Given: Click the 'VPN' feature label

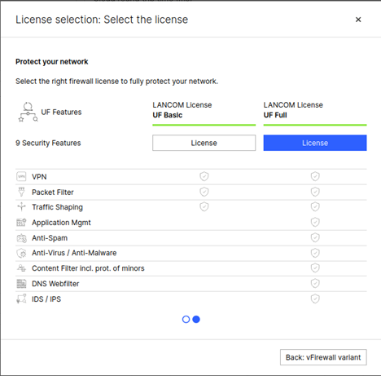Looking at the screenshot, I should pyautogui.click(x=39, y=177).
